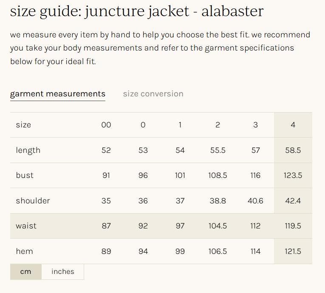Click the 123.5 bust value

pyautogui.click(x=293, y=175)
